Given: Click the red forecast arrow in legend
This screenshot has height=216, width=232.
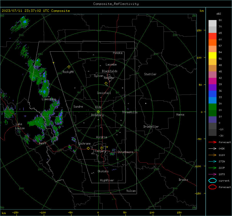Looking at the screenshot, I should point(212,142).
